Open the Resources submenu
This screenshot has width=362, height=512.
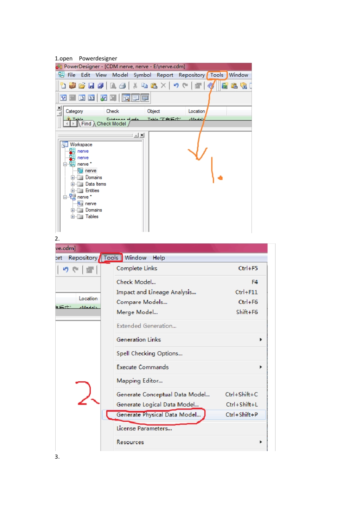[x=190, y=442]
